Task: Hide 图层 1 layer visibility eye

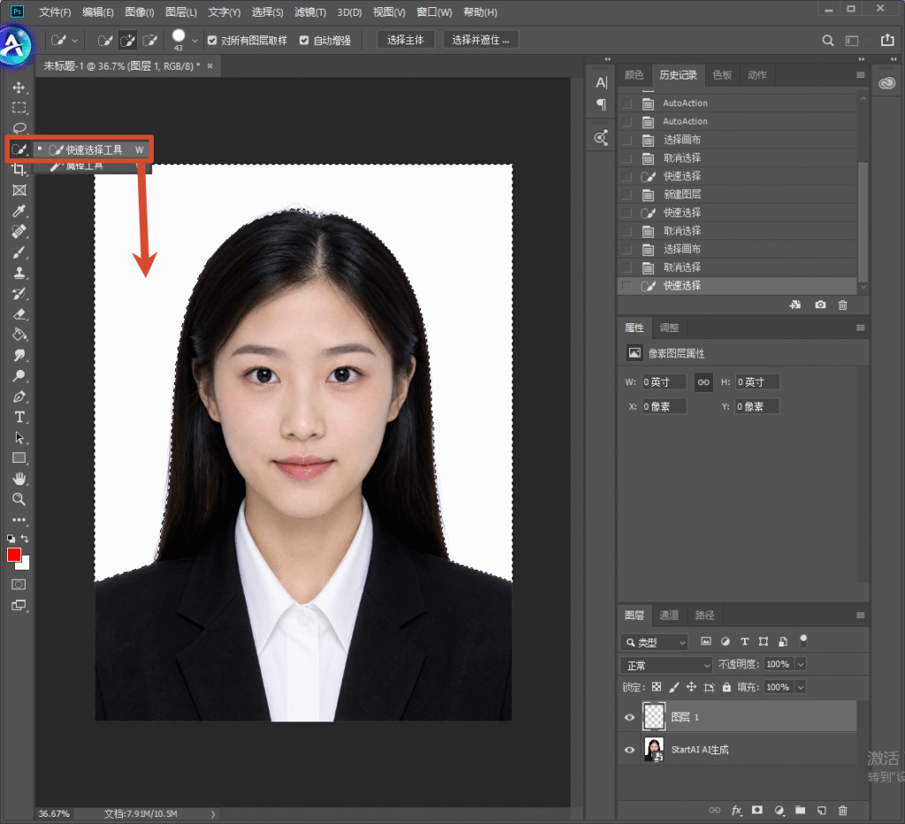Action: pyautogui.click(x=629, y=717)
